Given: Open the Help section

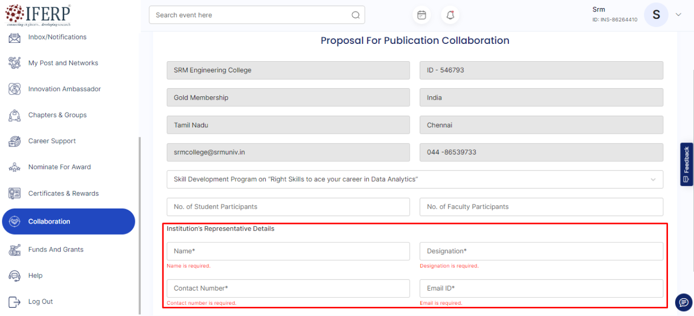Looking at the screenshot, I should coord(14,276).
